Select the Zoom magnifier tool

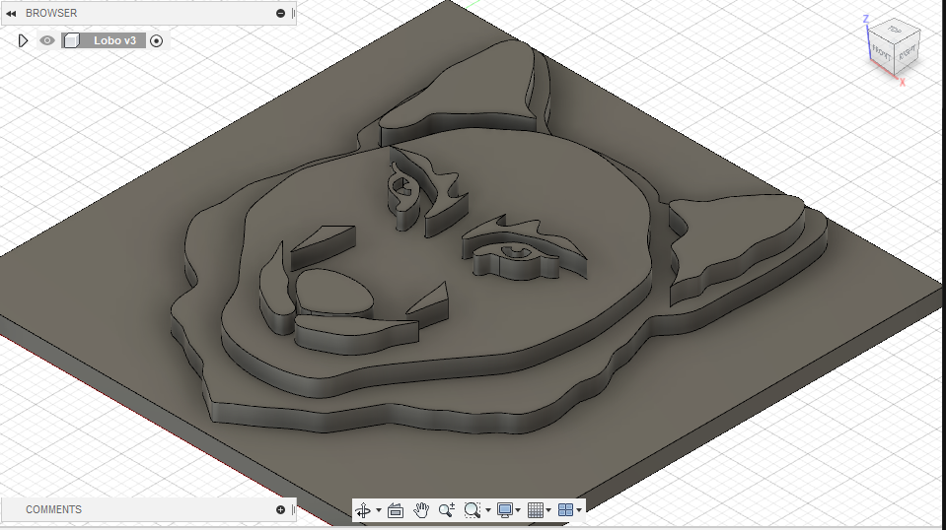click(x=447, y=510)
